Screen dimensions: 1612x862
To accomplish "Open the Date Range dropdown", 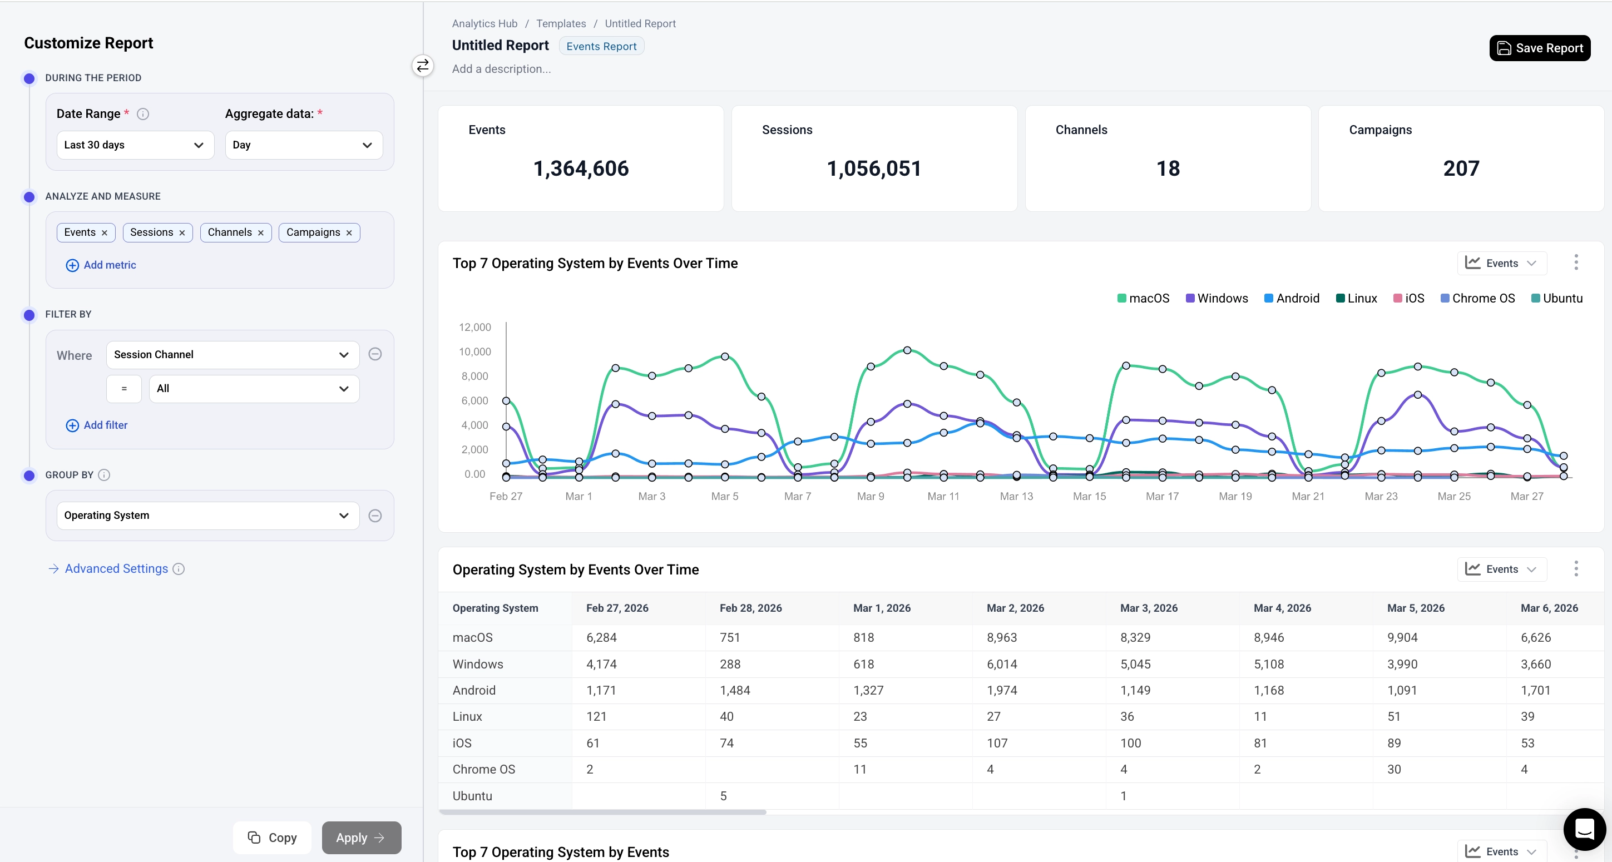I will pos(135,145).
